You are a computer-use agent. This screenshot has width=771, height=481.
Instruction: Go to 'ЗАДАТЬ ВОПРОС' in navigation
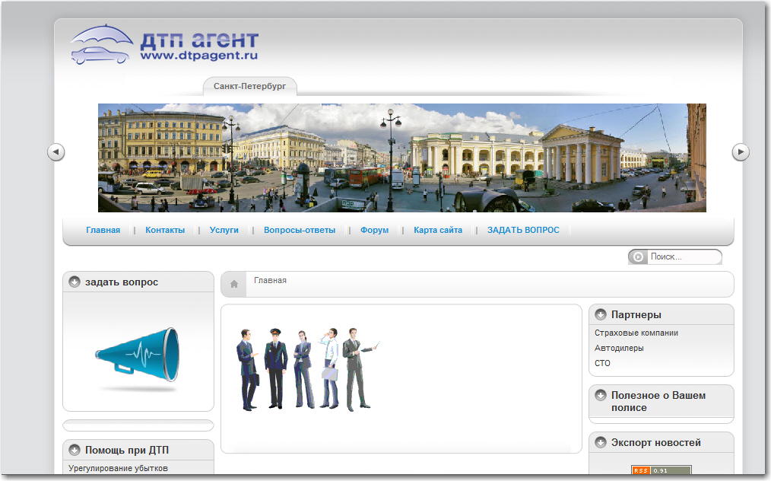coord(523,230)
